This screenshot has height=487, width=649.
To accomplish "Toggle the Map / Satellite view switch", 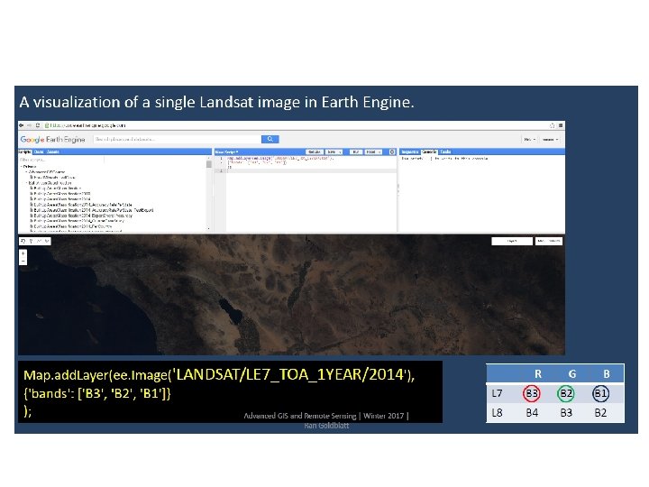I will click(549, 241).
